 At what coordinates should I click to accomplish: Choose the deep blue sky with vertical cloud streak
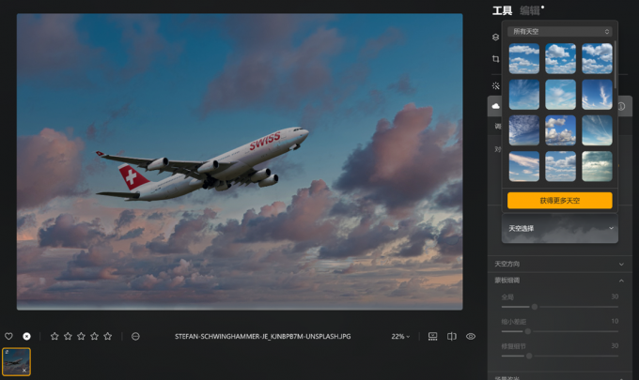[x=597, y=95]
